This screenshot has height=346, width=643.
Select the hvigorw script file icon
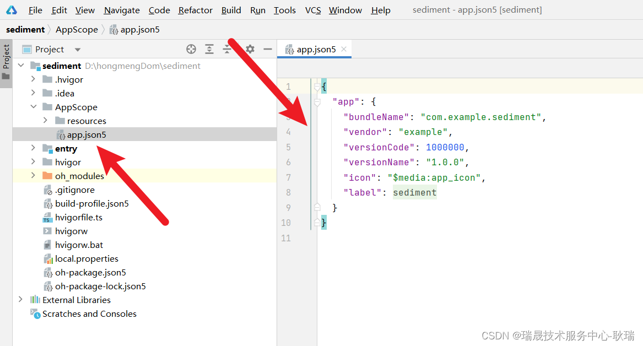tap(47, 231)
